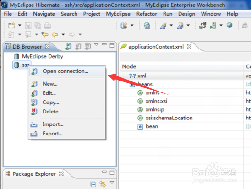251x189 pixels.
Task: Open the Help menu
Action: point(232,14)
